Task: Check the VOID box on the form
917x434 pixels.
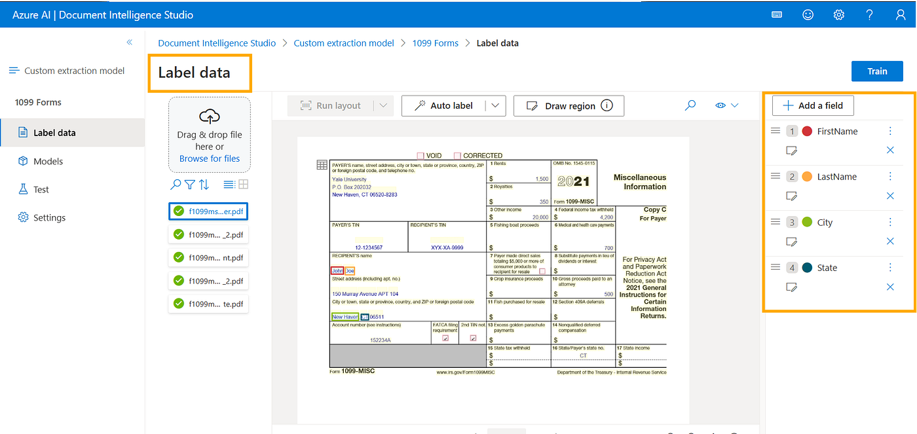Action: [421, 156]
